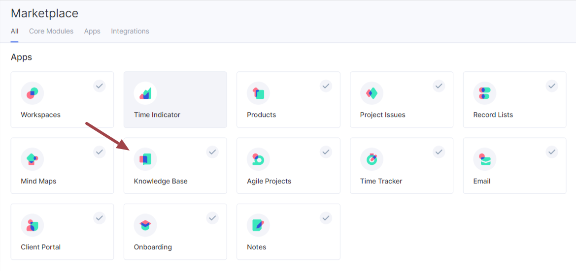Click the Workspaces app icon

pos(32,93)
